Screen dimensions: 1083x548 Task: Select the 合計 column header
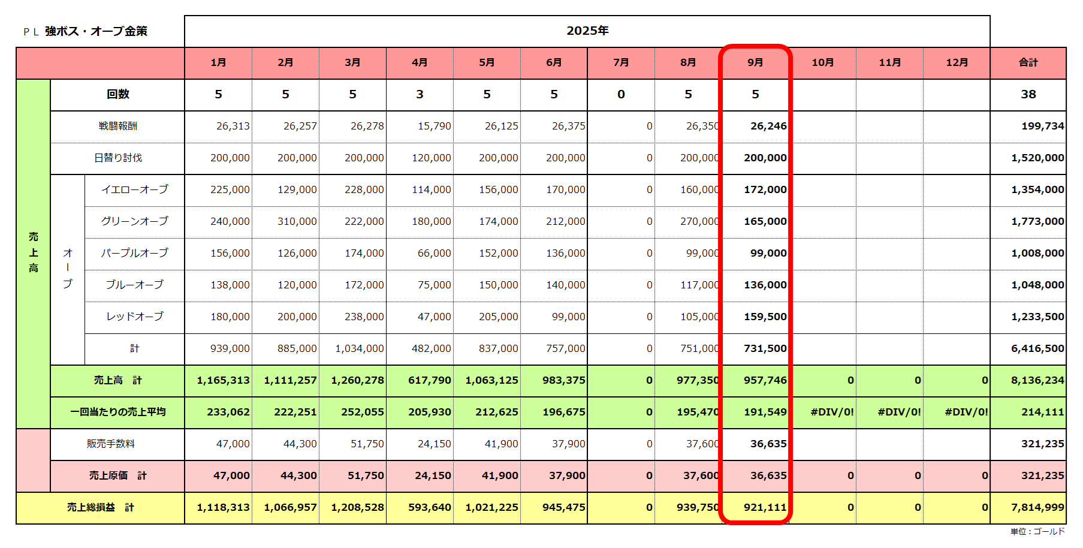coord(1028,62)
